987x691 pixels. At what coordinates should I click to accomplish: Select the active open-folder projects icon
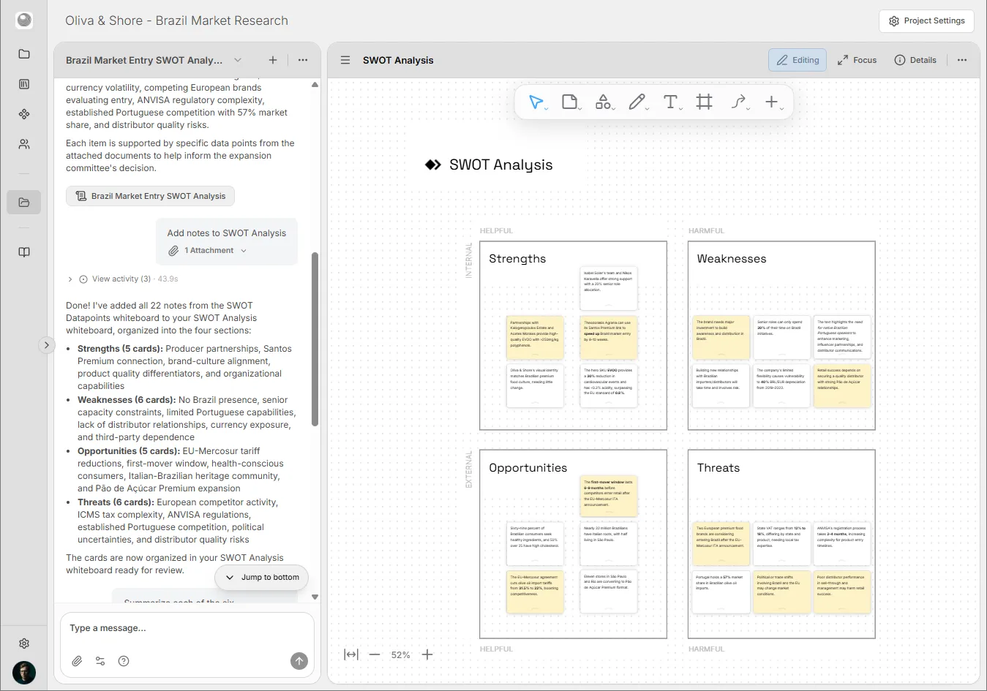click(24, 203)
